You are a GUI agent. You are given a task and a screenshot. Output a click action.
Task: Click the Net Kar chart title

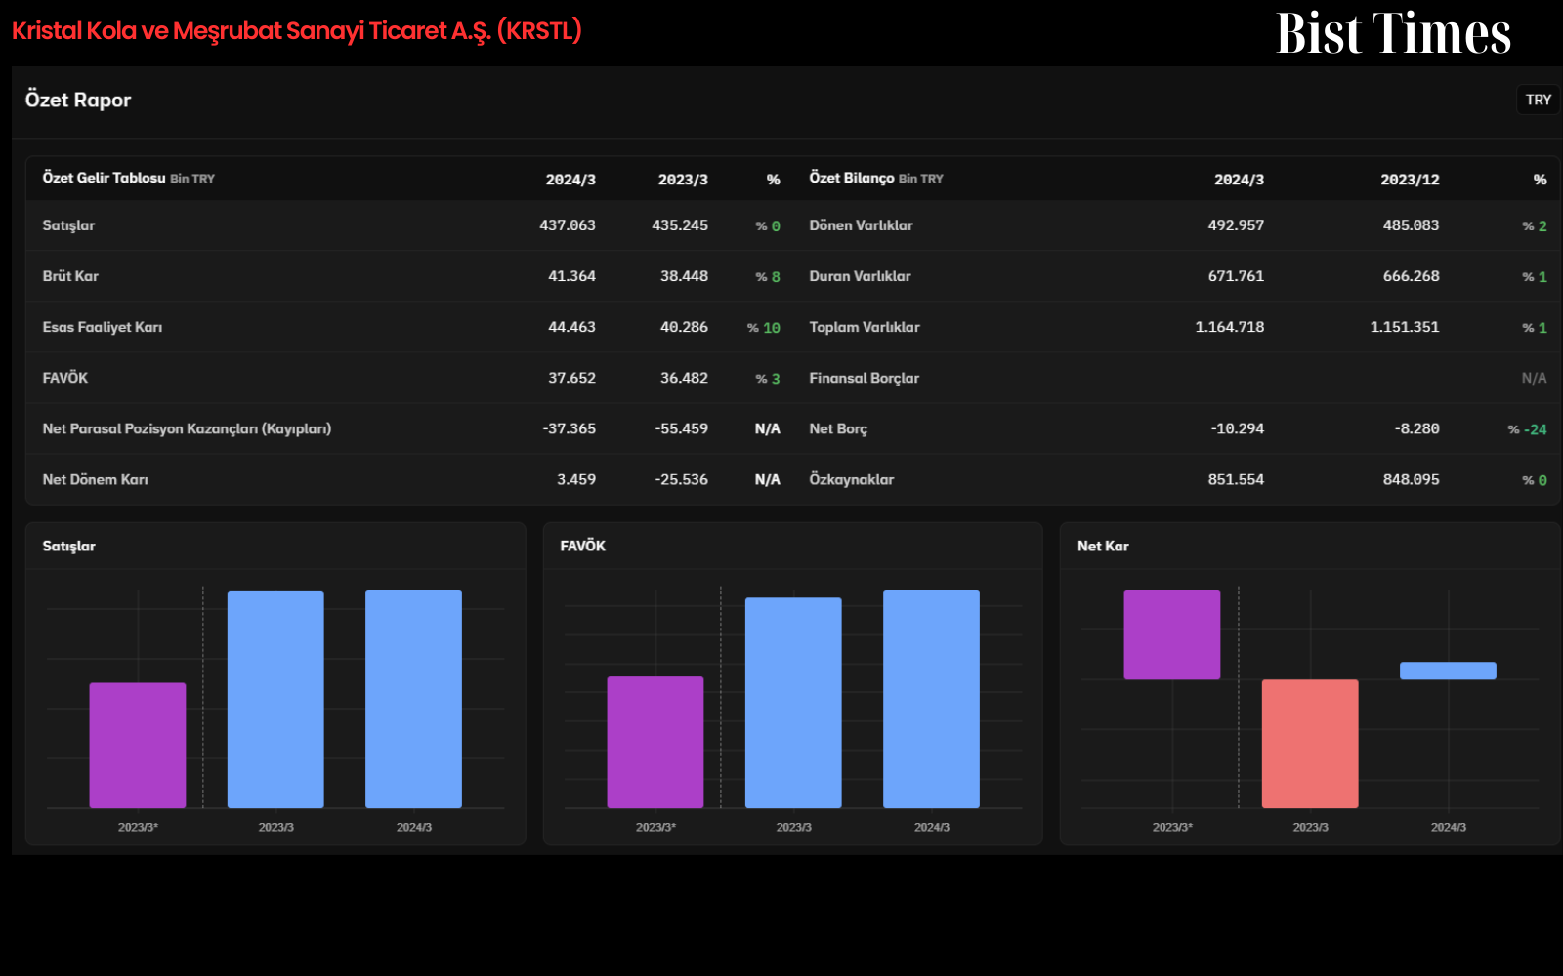(1103, 546)
